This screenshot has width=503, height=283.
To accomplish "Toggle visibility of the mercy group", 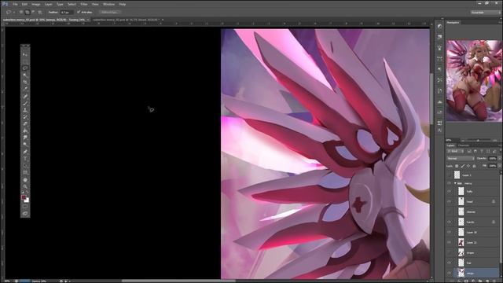I will point(449,183).
